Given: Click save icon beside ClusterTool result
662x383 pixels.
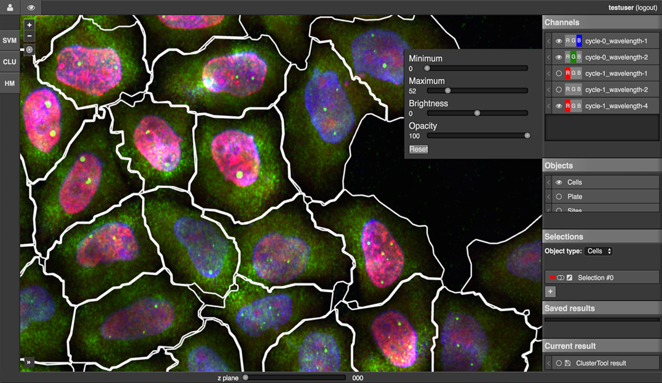Looking at the screenshot, I should (568, 364).
